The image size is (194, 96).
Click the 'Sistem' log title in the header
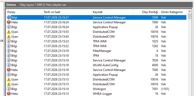click(11, 5)
